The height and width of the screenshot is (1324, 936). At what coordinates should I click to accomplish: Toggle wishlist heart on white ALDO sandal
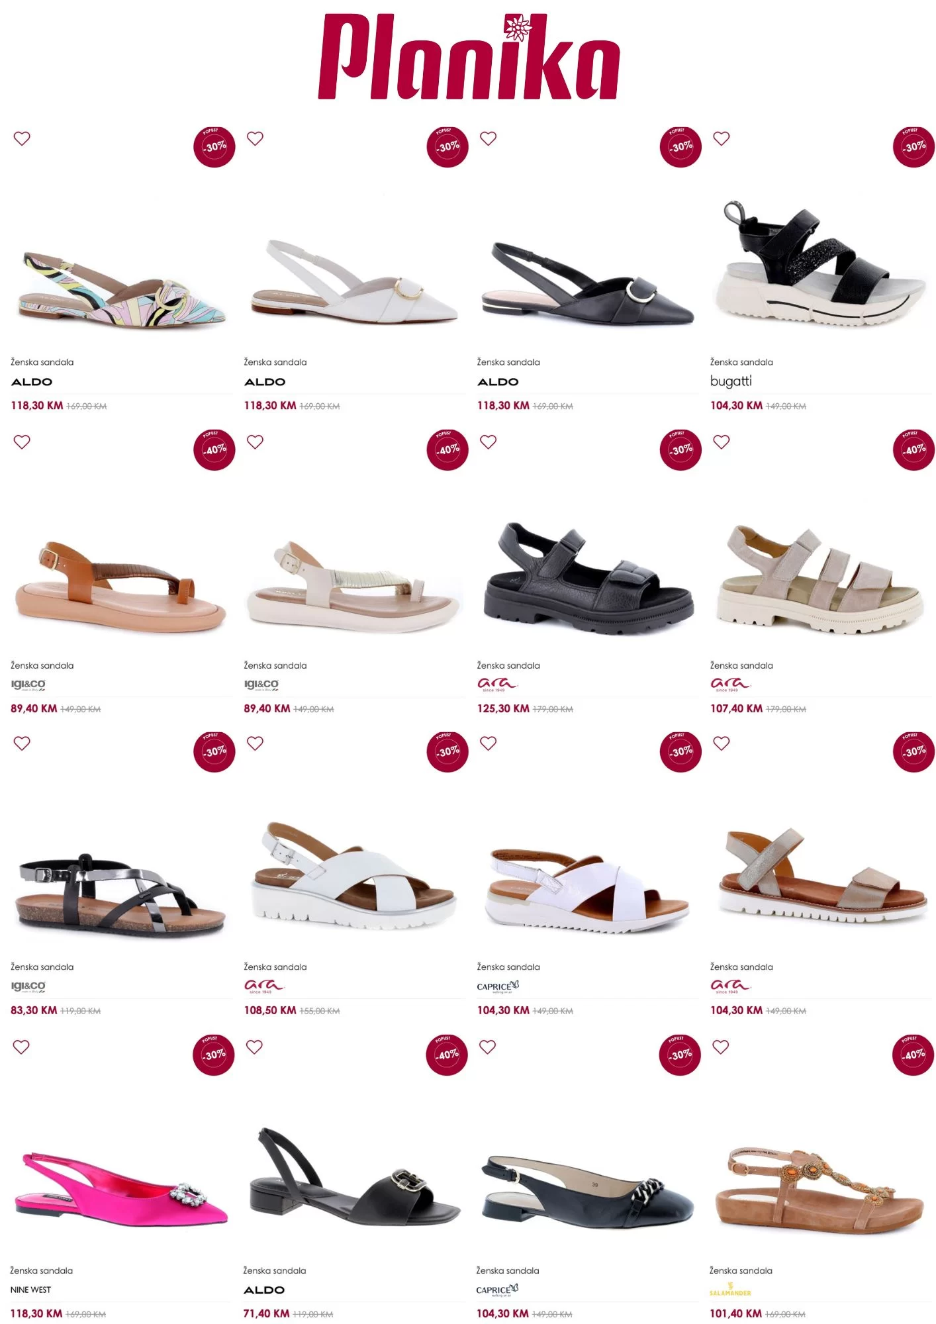(255, 138)
